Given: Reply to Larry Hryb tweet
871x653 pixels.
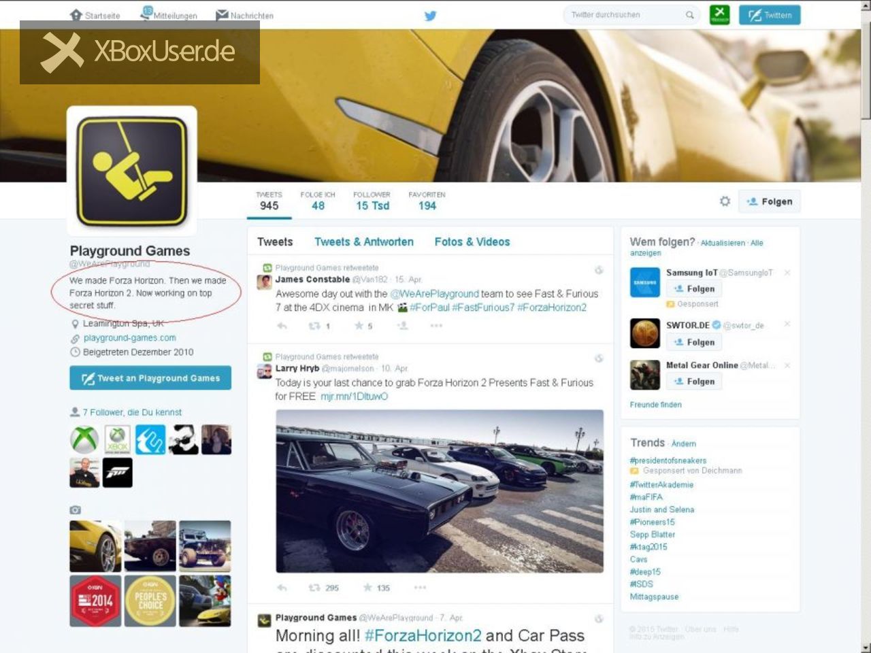Looking at the screenshot, I should [282, 588].
